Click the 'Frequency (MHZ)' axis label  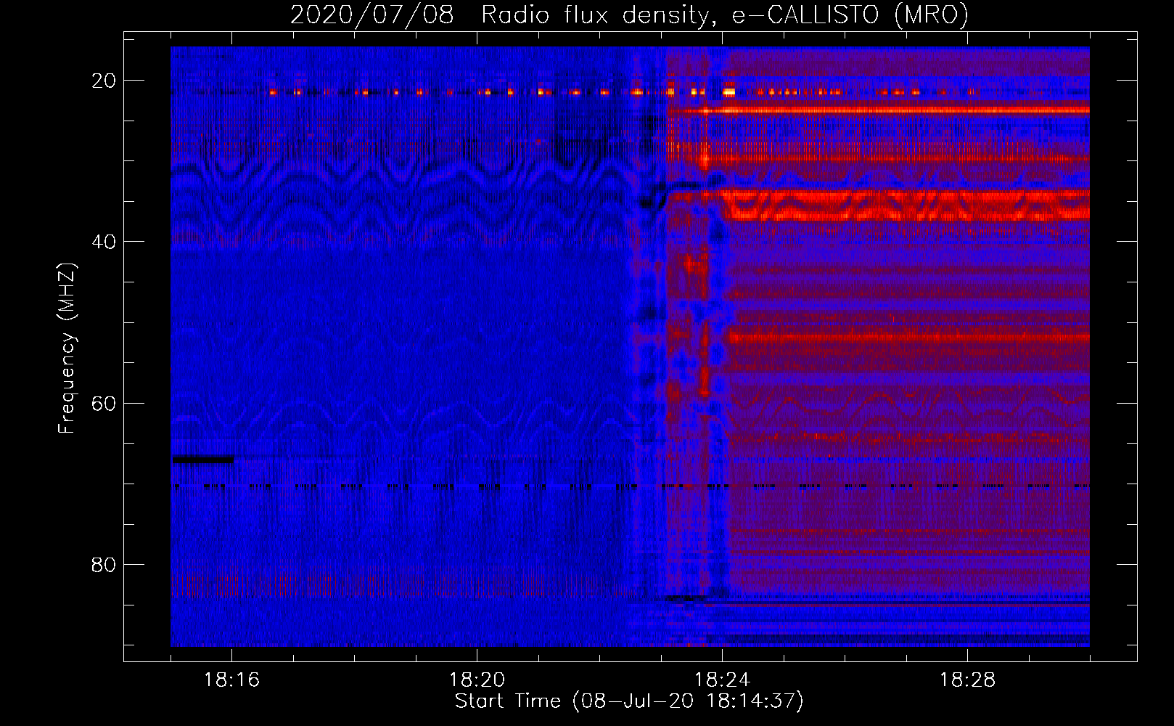67,348
